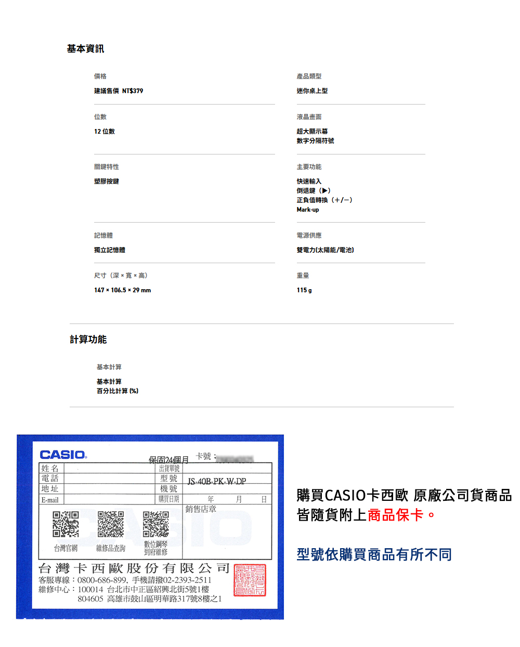Image resolution: width=520 pixels, height=647 pixels.
Task: Click the 記憶體 label
Action: pos(103,236)
